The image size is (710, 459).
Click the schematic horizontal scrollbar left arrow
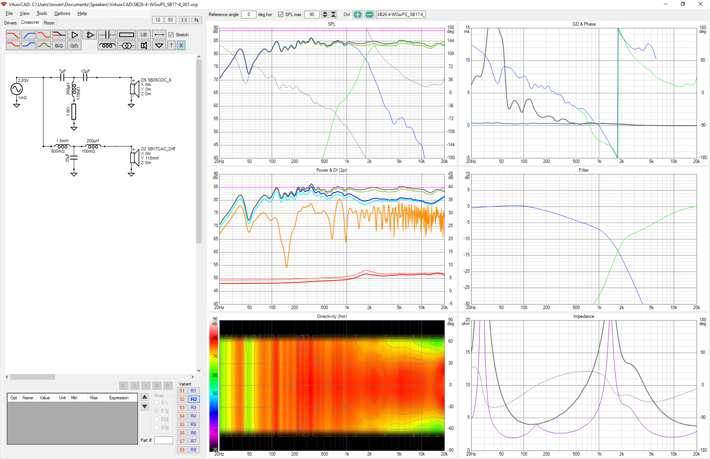[7, 377]
